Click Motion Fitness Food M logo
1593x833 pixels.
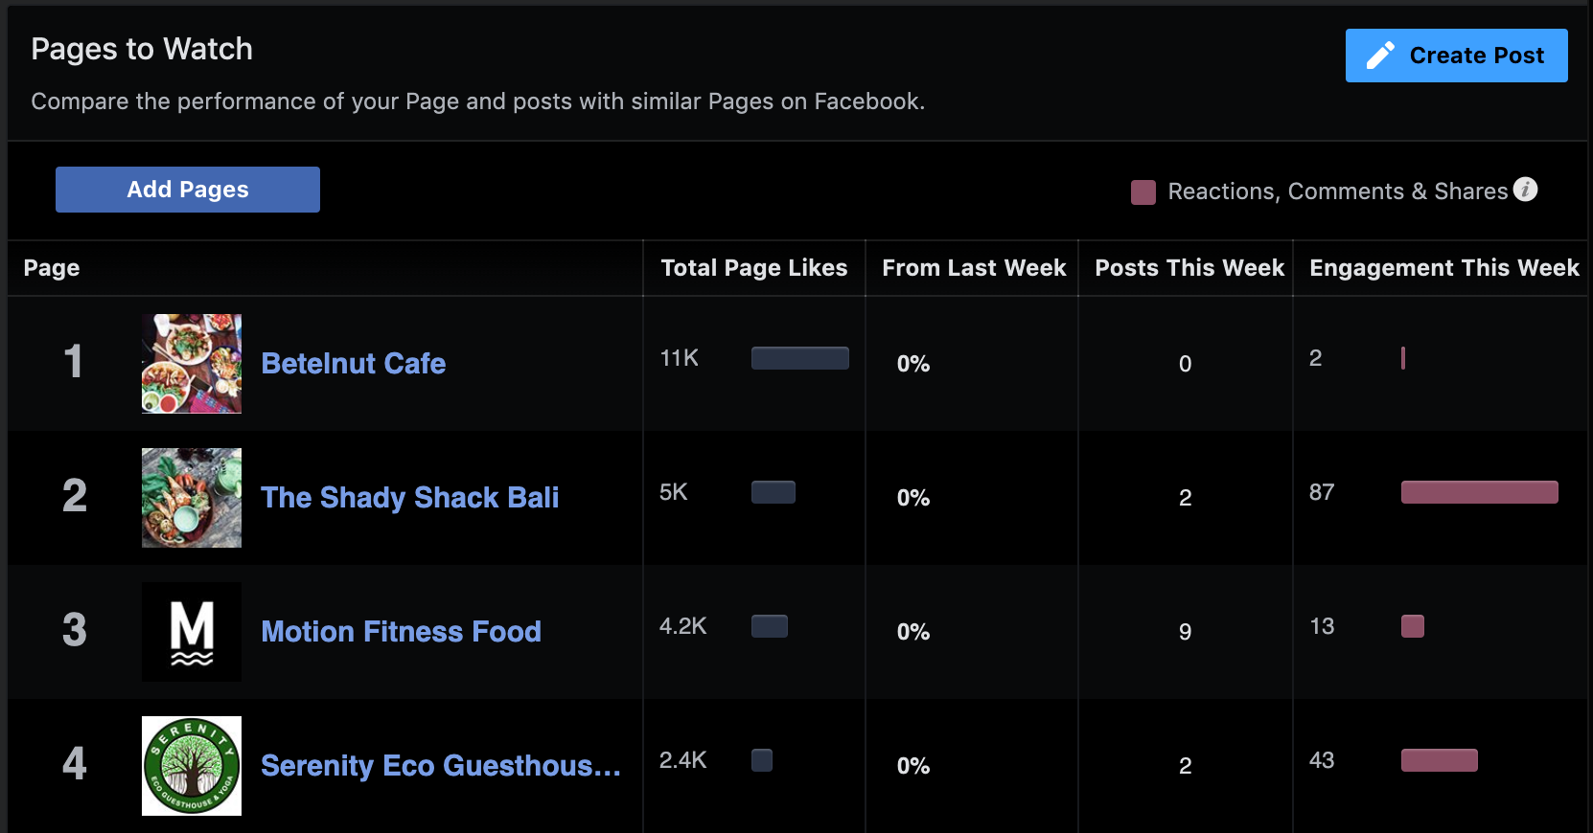click(x=192, y=632)
